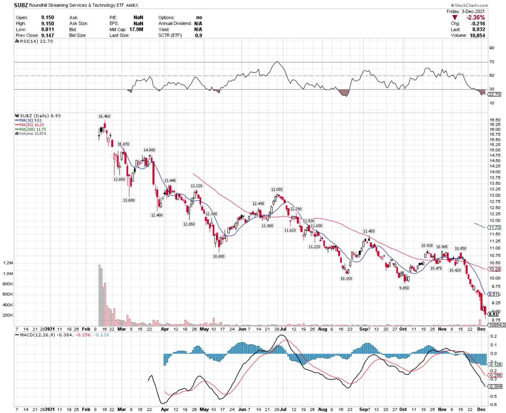Click the 12.050 price label
Viewport: 506px width, 413px height.
pyautogui.click(x=189, y=224)
